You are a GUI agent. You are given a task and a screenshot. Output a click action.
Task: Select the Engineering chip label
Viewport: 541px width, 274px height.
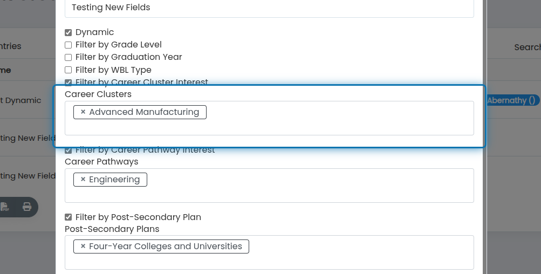click(114, 180)
